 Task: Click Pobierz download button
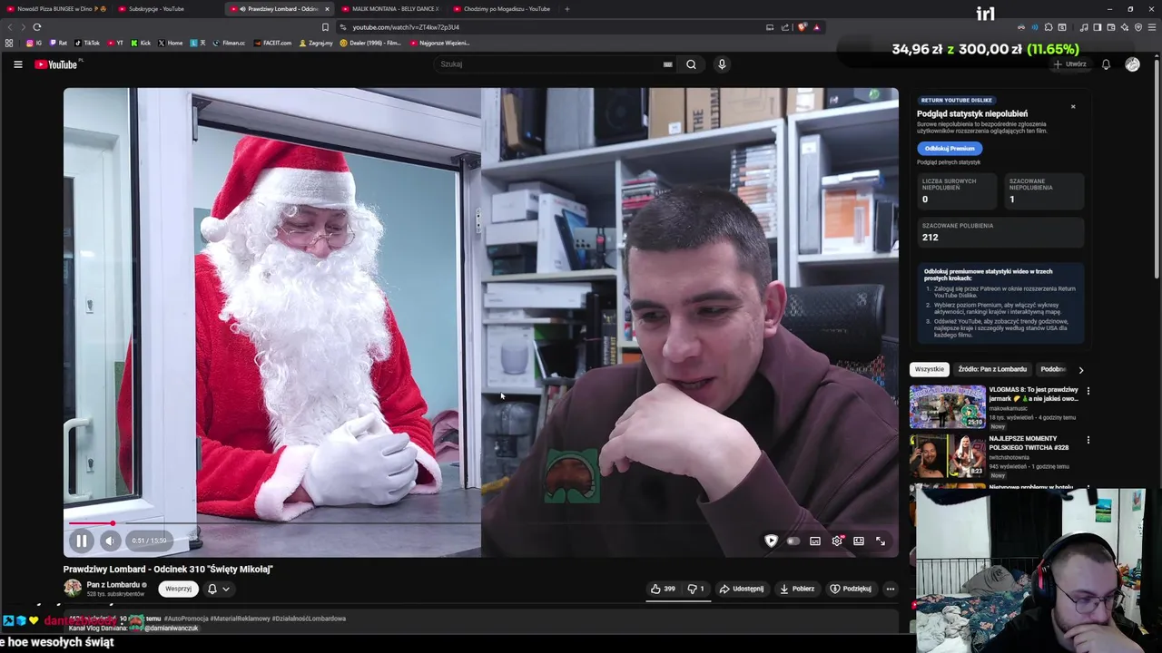[x=797, y=589]
